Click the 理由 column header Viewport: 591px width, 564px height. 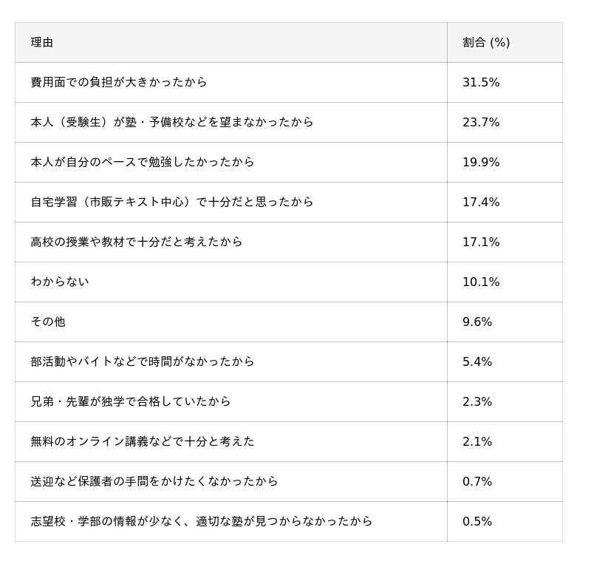click(42, 43)
